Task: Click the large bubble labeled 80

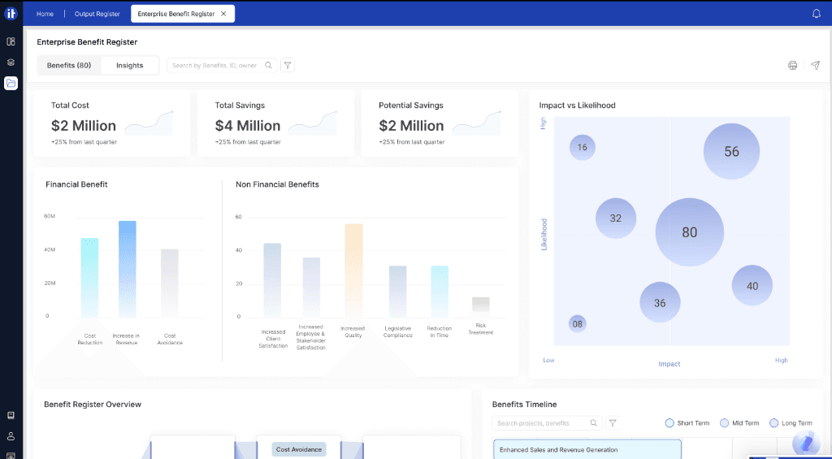Action: tap(689, 232)
